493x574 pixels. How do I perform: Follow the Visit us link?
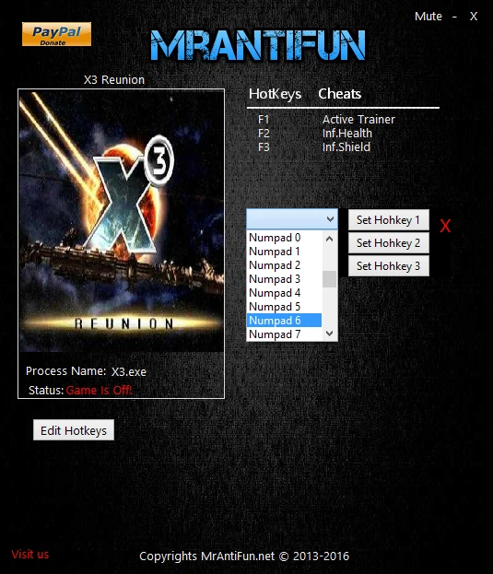(x=30, y=555)
